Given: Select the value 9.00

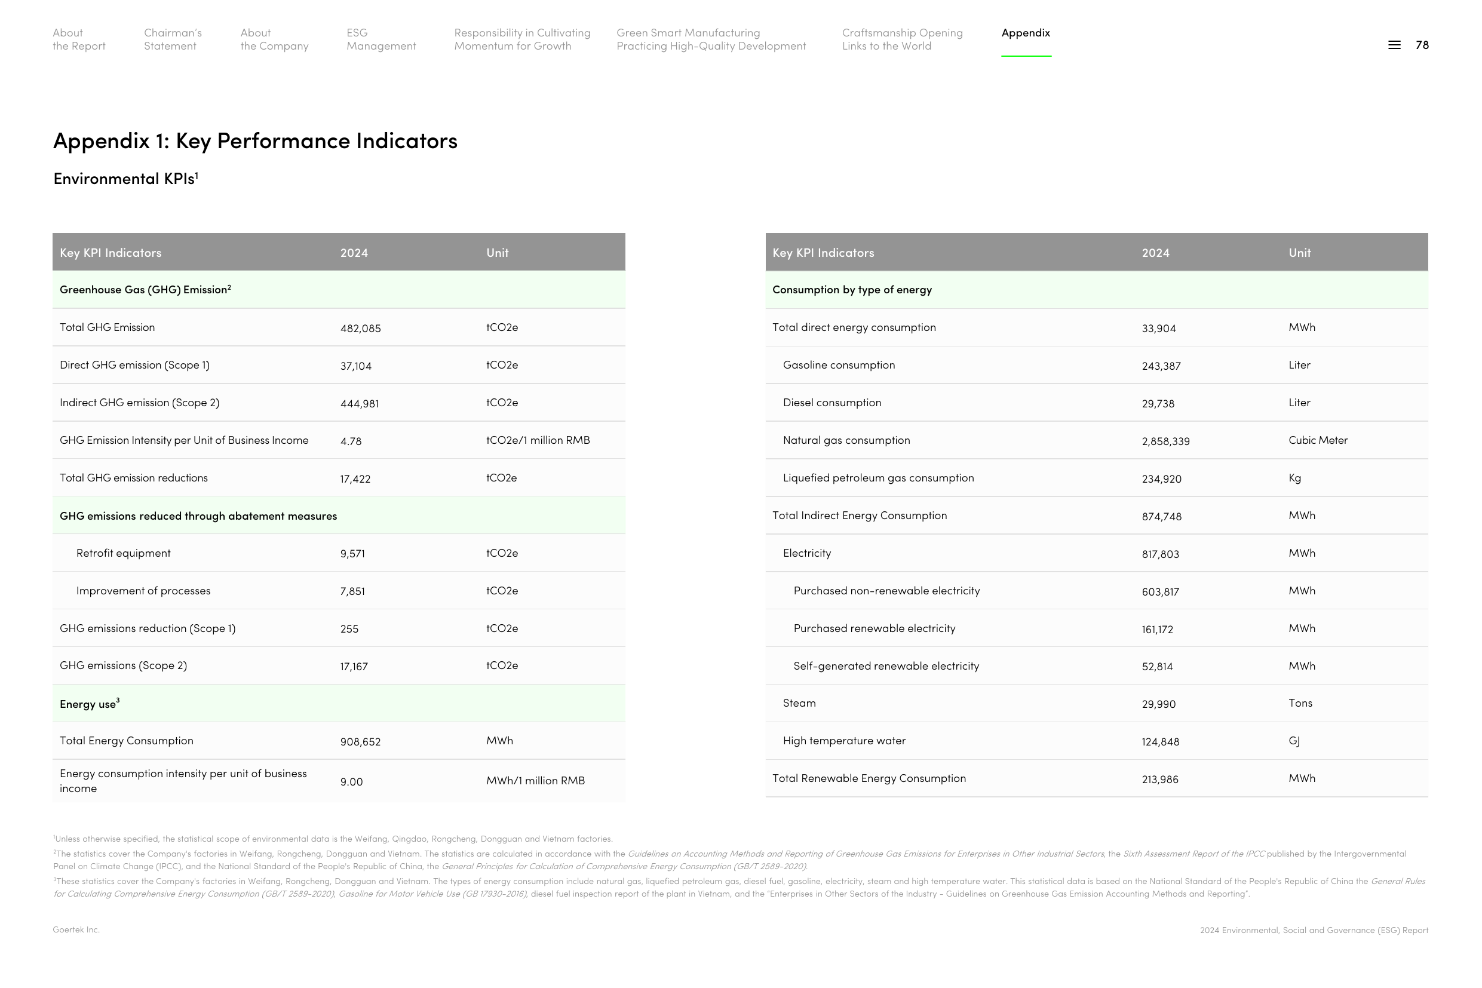Looking at the screenshot, I should pyautogui.click(x=351, y=782).
